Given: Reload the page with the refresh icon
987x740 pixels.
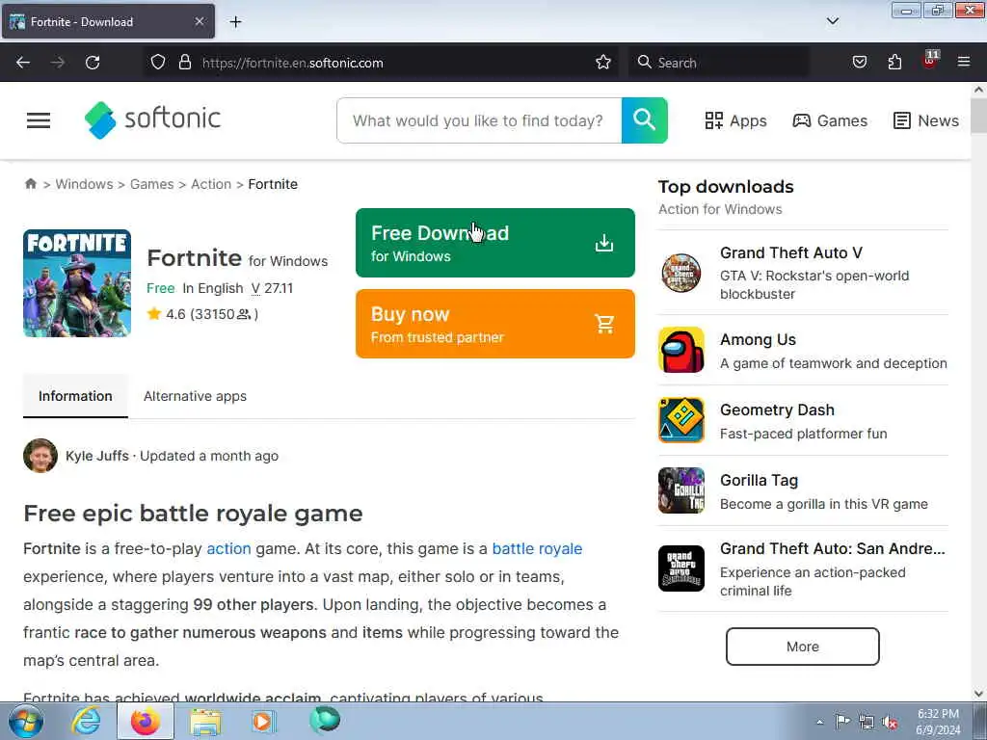Looking at the screenshot, I should coord(93,63).
